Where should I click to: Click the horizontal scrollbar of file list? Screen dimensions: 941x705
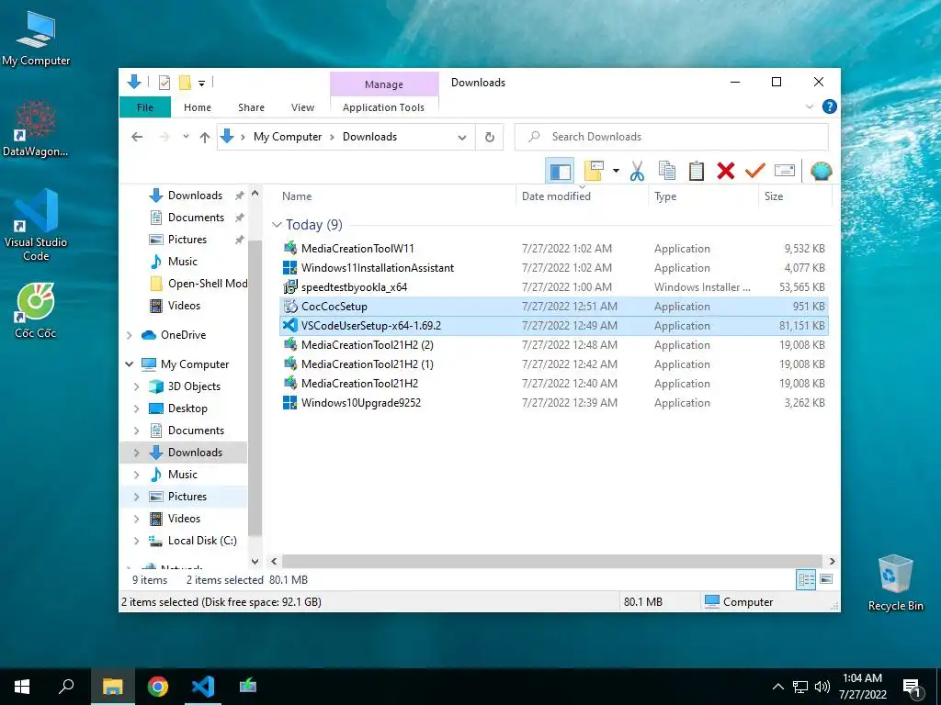pyautogui.click(x=551, y=561)
